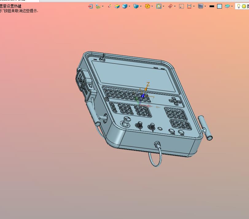249x219 pixels.
Task: Toggle the light bulb visibility icon
Action: pos(239,6)
